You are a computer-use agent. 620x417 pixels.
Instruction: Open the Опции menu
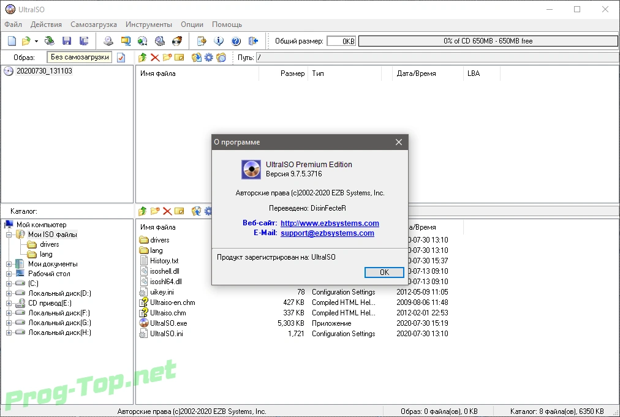coord(192,24)
